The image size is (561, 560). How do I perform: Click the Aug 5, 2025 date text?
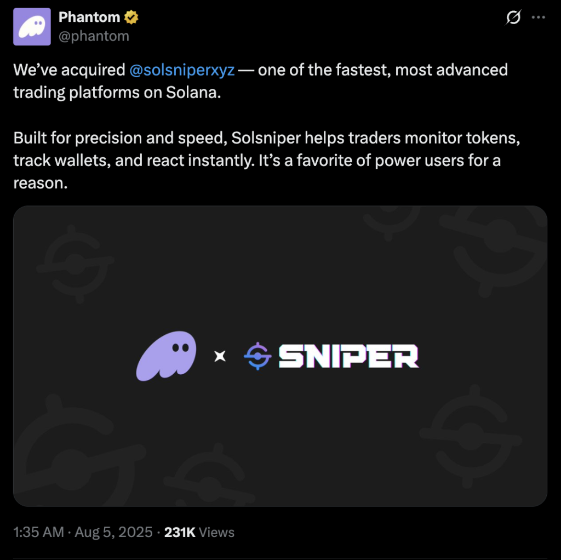tap(114, 532)
